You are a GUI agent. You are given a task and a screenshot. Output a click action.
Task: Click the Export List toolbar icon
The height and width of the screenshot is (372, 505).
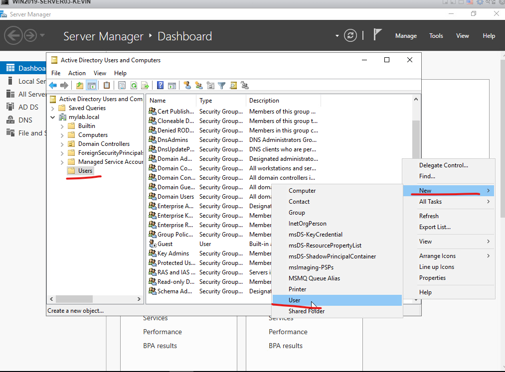click(145, 85)
